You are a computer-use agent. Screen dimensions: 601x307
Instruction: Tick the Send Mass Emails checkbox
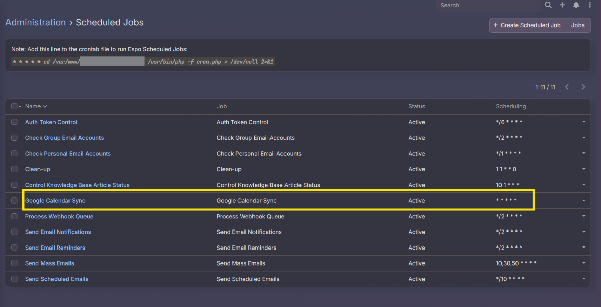(x=14, y=263)
